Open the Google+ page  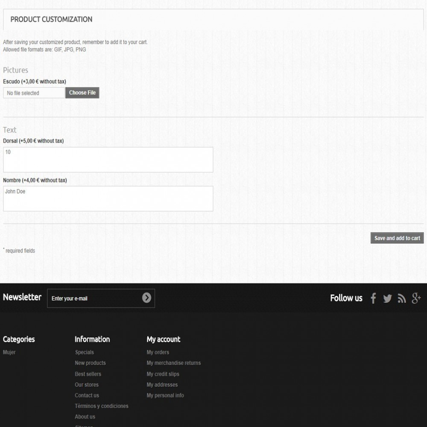click(416, 298)
